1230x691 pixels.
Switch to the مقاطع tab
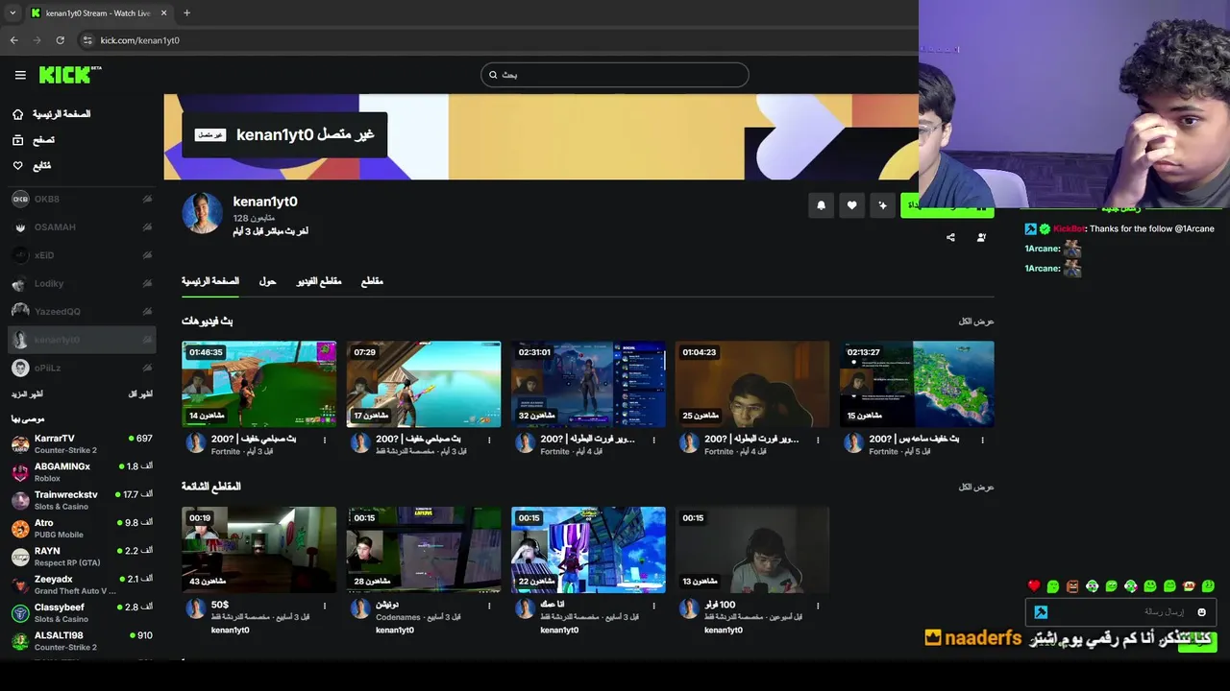[372, 281]
